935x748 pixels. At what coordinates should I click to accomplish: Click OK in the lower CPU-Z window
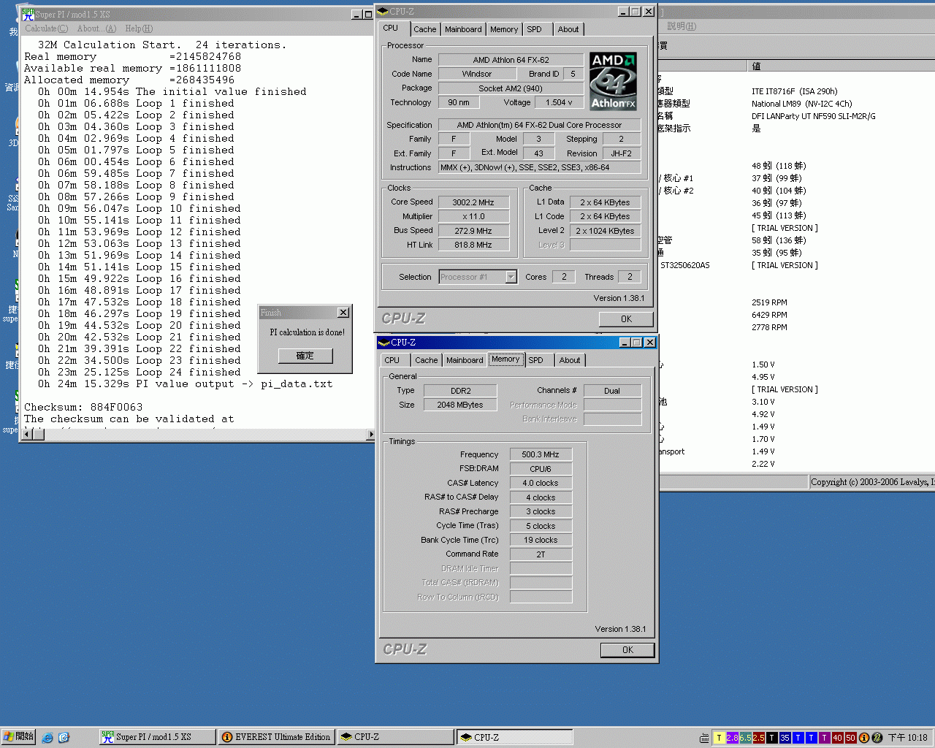tap(627, 650)
